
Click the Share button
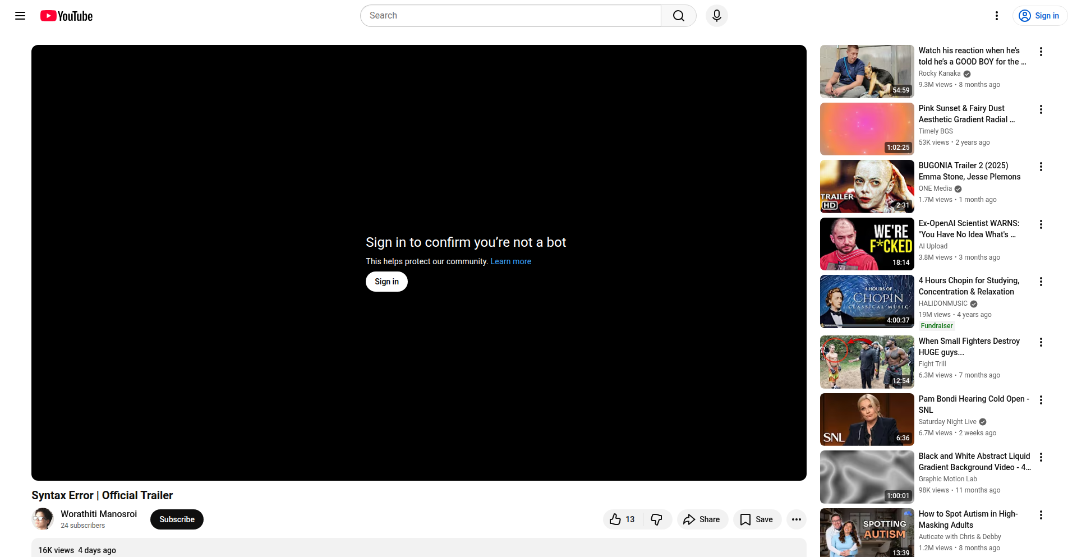[702, 519]
